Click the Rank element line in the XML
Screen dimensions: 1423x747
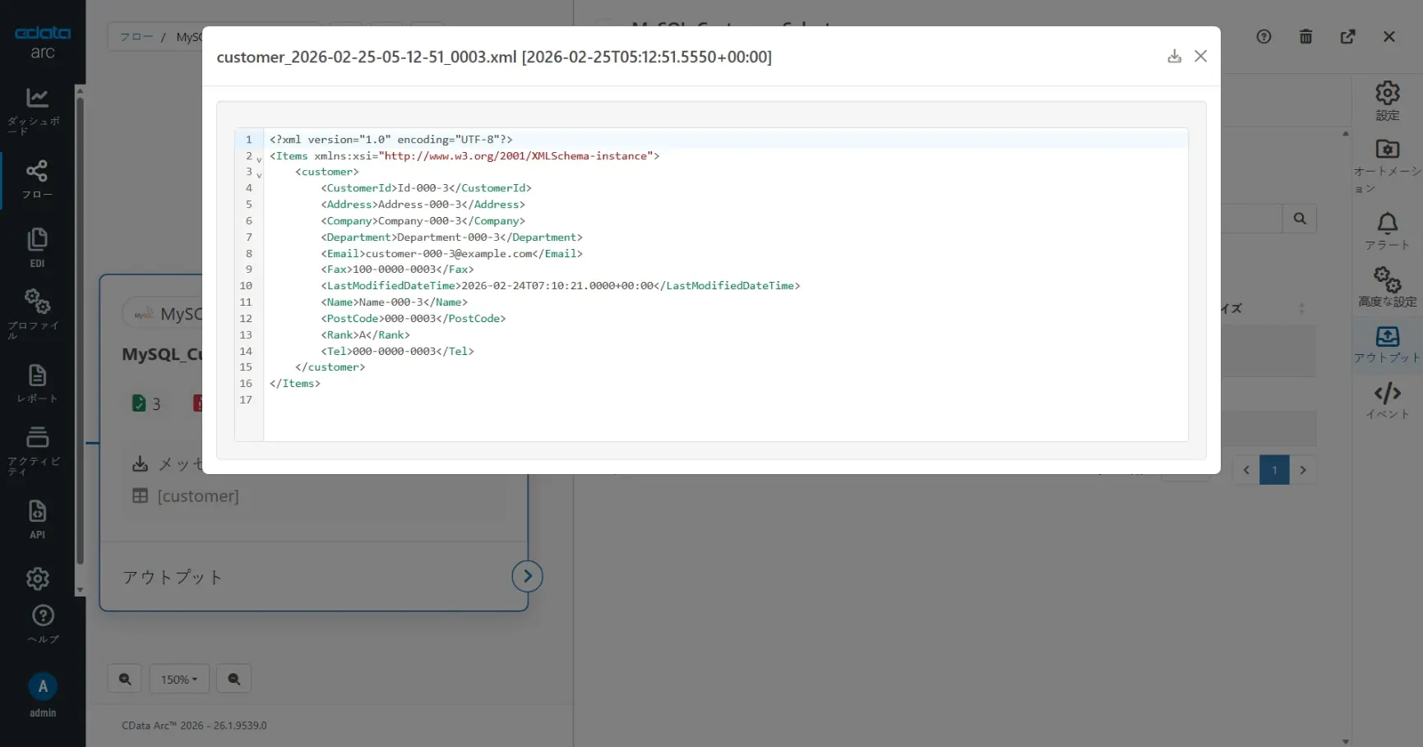click(365, 335)
